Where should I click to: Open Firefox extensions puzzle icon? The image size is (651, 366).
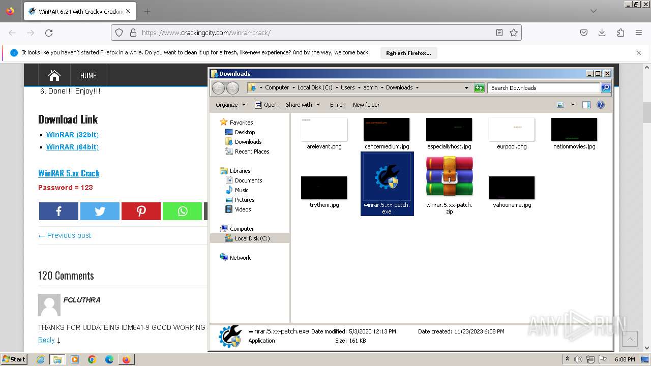pos(620,33)
